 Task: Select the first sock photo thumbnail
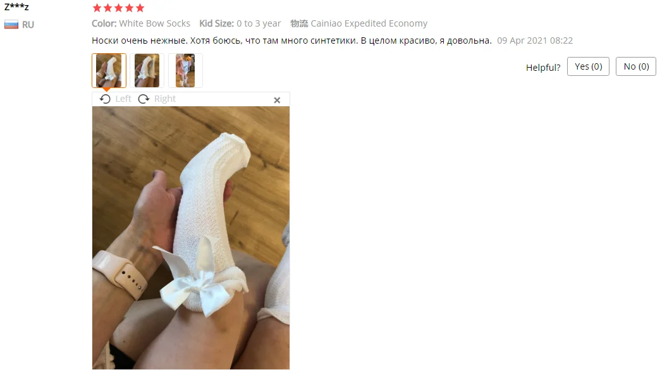point(109,71)
